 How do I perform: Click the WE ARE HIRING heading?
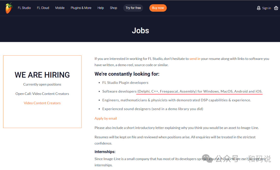42,75
